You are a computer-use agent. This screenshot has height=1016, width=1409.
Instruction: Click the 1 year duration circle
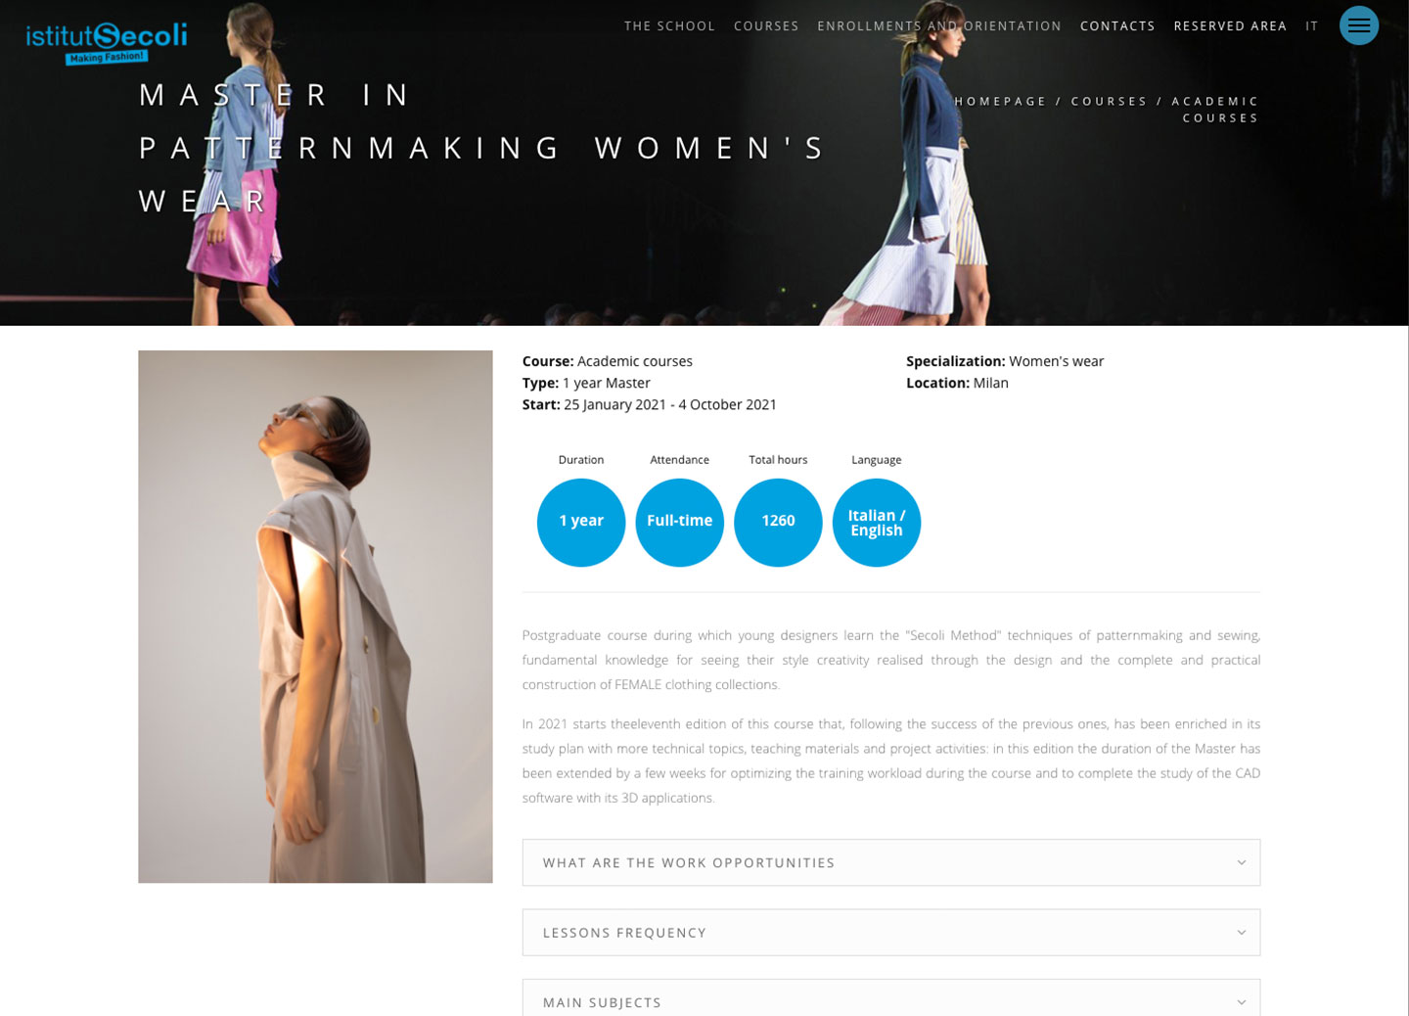pos(581,522)
